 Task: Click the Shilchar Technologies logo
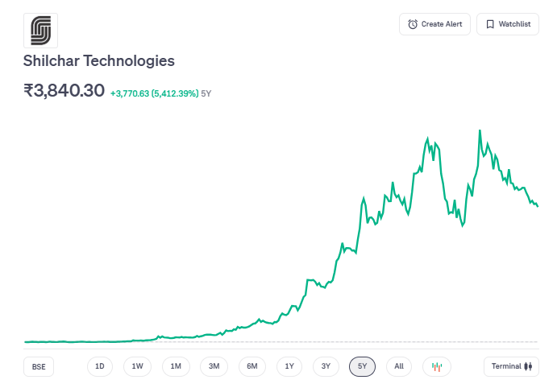[x=40, y=30]
